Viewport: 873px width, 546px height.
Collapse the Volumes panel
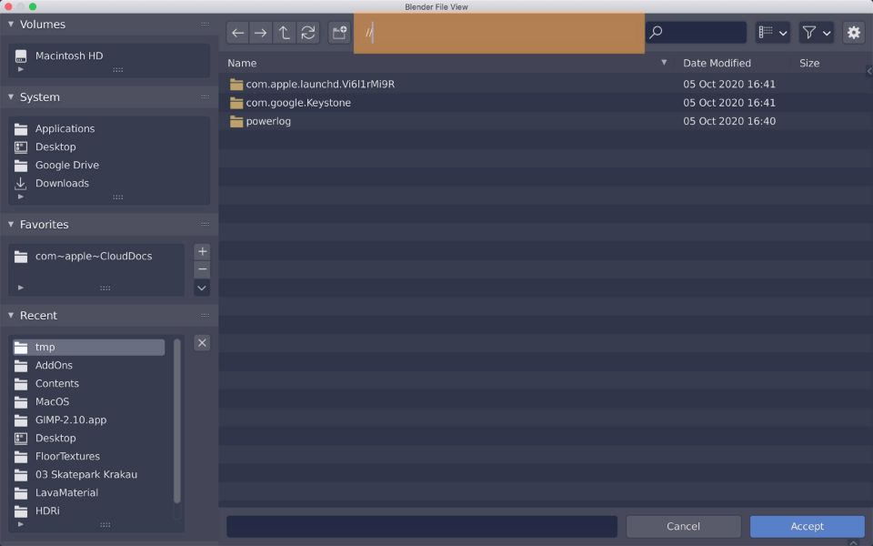pos(11,25)
